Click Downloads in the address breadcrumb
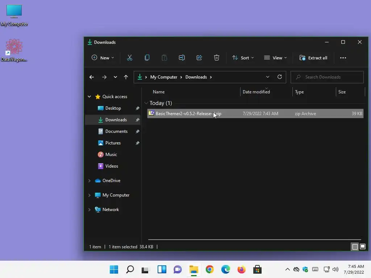This screenshot has width=371, height=278. tap(196, 77)
